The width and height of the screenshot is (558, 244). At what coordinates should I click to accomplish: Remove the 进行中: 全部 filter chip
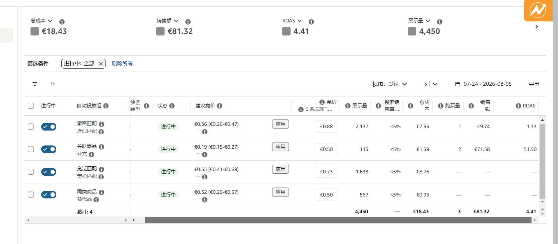tap(101, 64)
